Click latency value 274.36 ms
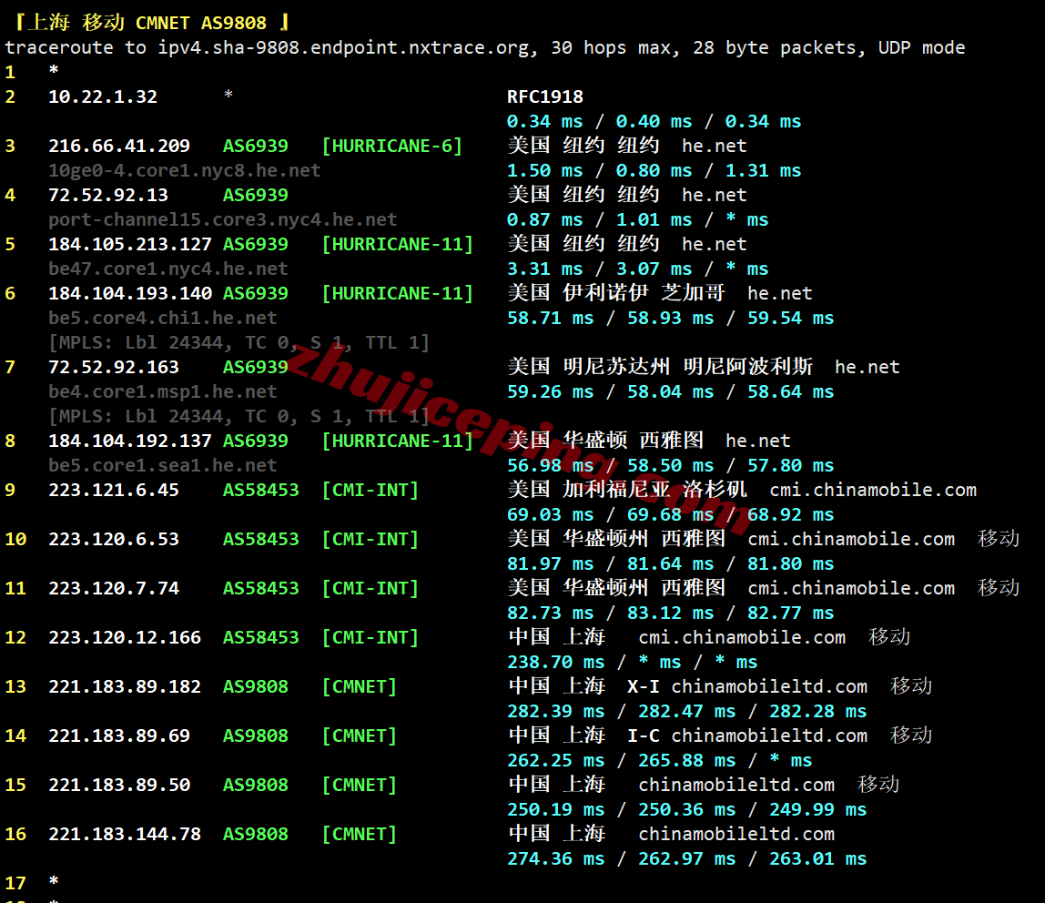 (556, 859)
